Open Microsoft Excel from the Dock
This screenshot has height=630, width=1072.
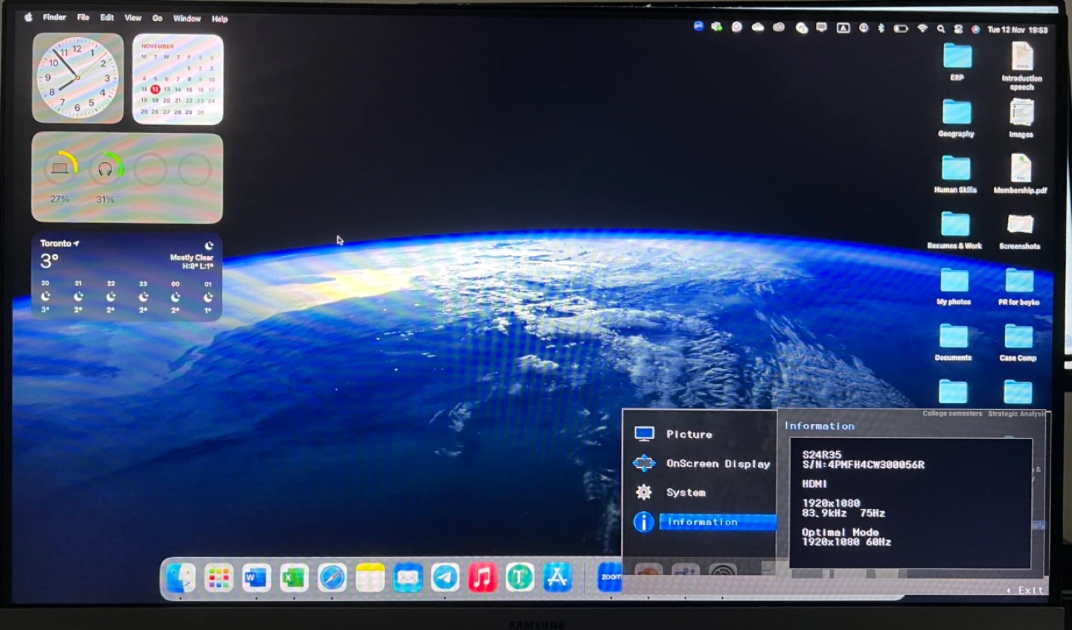pos(294,578)
